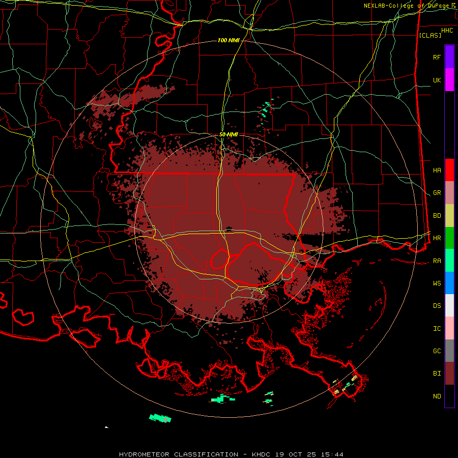
Task: Click the UK legend label
Action: (x=437, y=80)
